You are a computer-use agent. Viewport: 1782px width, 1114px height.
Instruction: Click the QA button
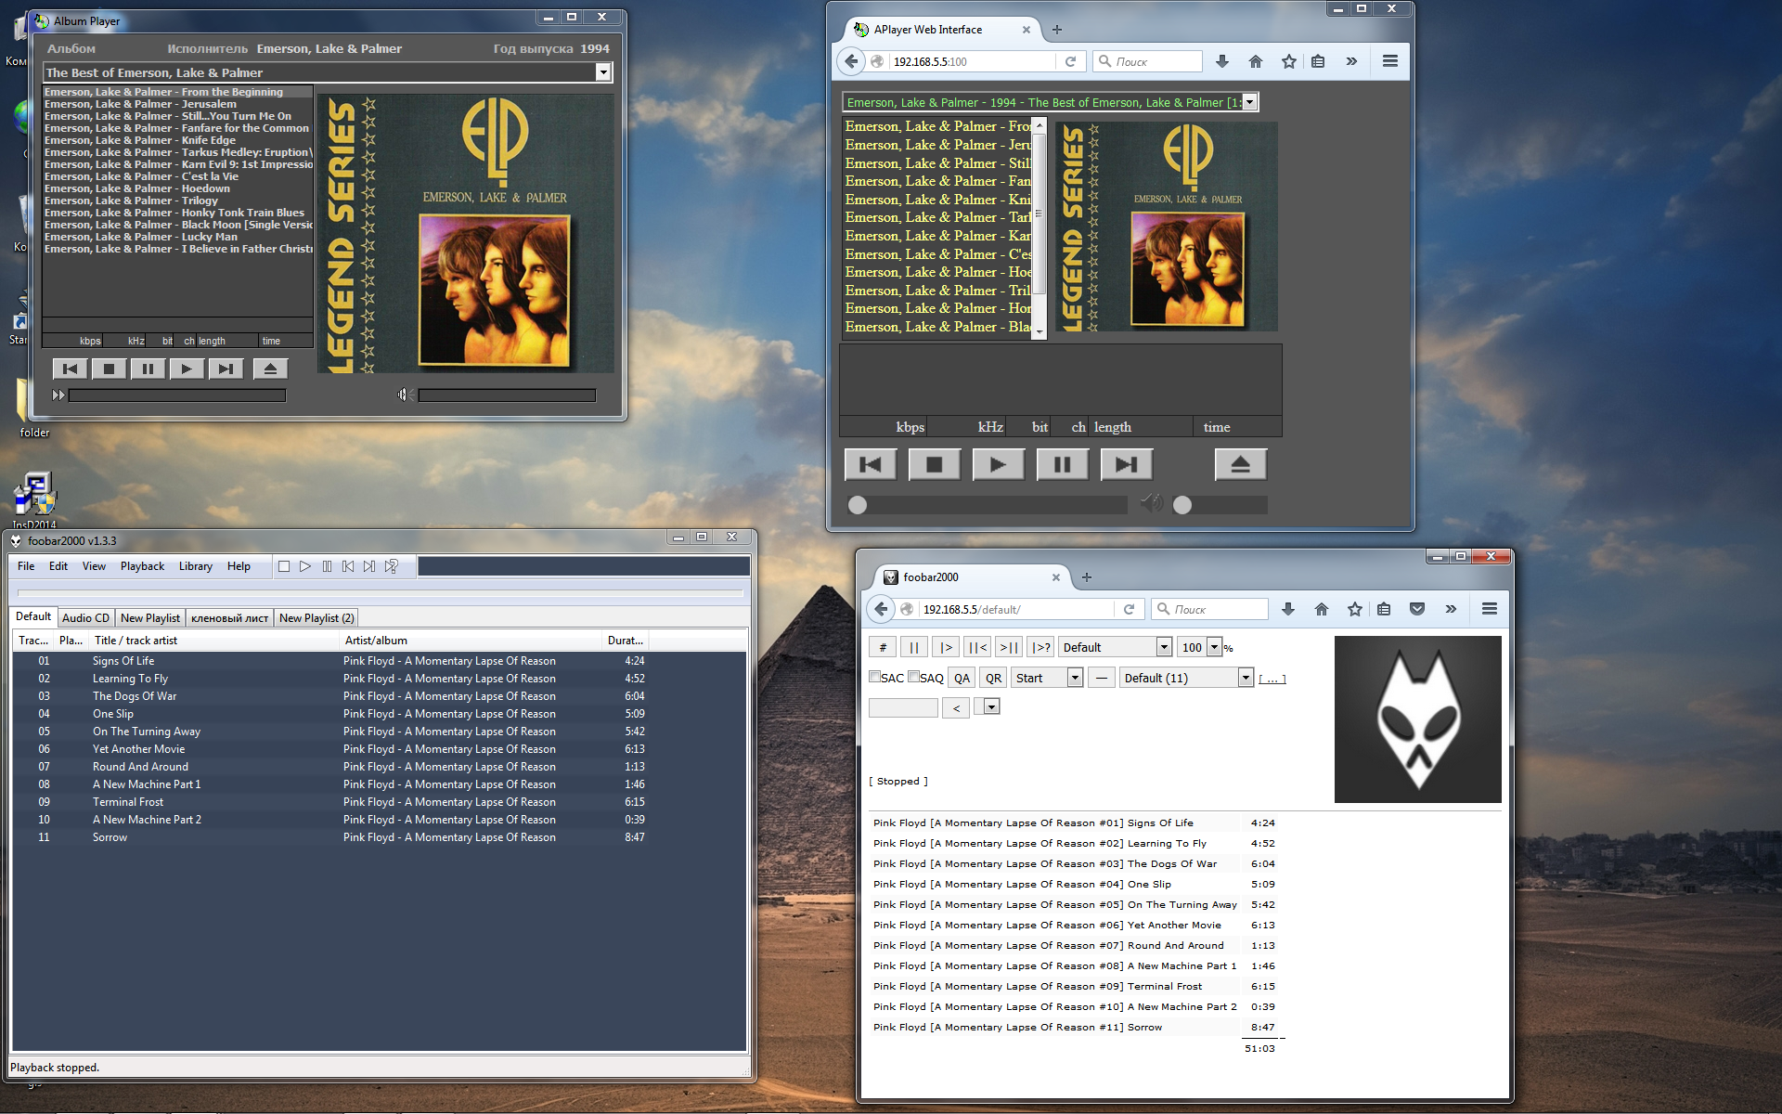(x=962, y=678)
